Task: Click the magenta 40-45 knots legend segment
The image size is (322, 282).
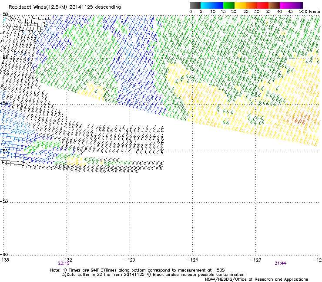Action: click(x=285, y=5)
